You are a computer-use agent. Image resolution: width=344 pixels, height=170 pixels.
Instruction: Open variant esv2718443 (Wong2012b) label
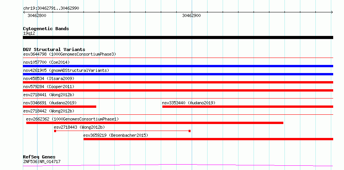click(79, 127)
